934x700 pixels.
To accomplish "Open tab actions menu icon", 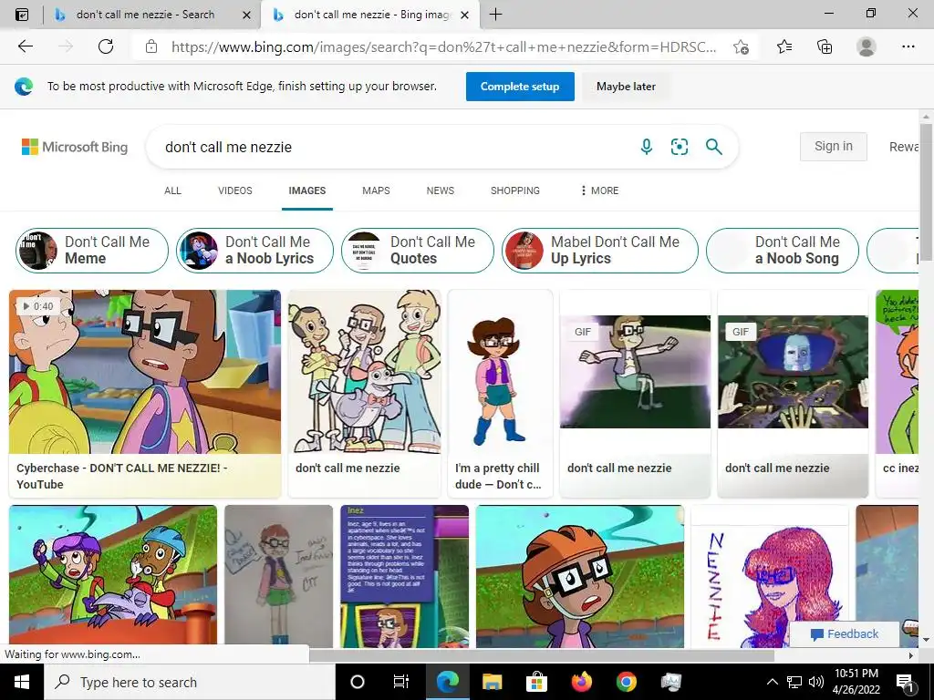I will [x=22, y=15].
